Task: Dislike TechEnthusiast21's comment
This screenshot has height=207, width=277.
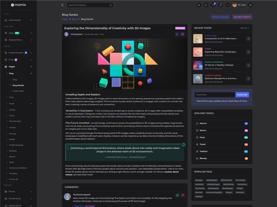Action: 183,195
